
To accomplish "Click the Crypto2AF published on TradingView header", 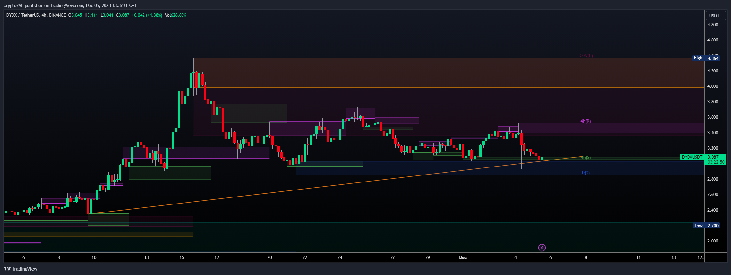I will (70, 5).
